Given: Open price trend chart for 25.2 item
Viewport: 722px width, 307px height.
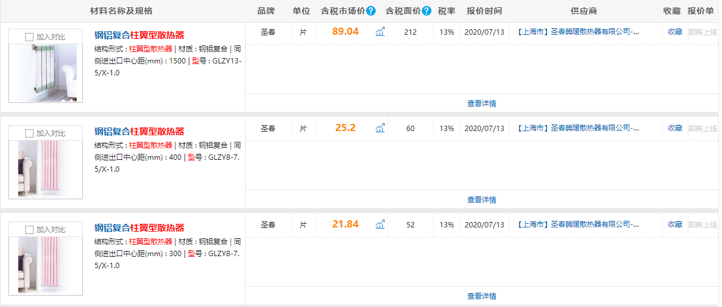Looking at the screenshot, I should (380, 127).
